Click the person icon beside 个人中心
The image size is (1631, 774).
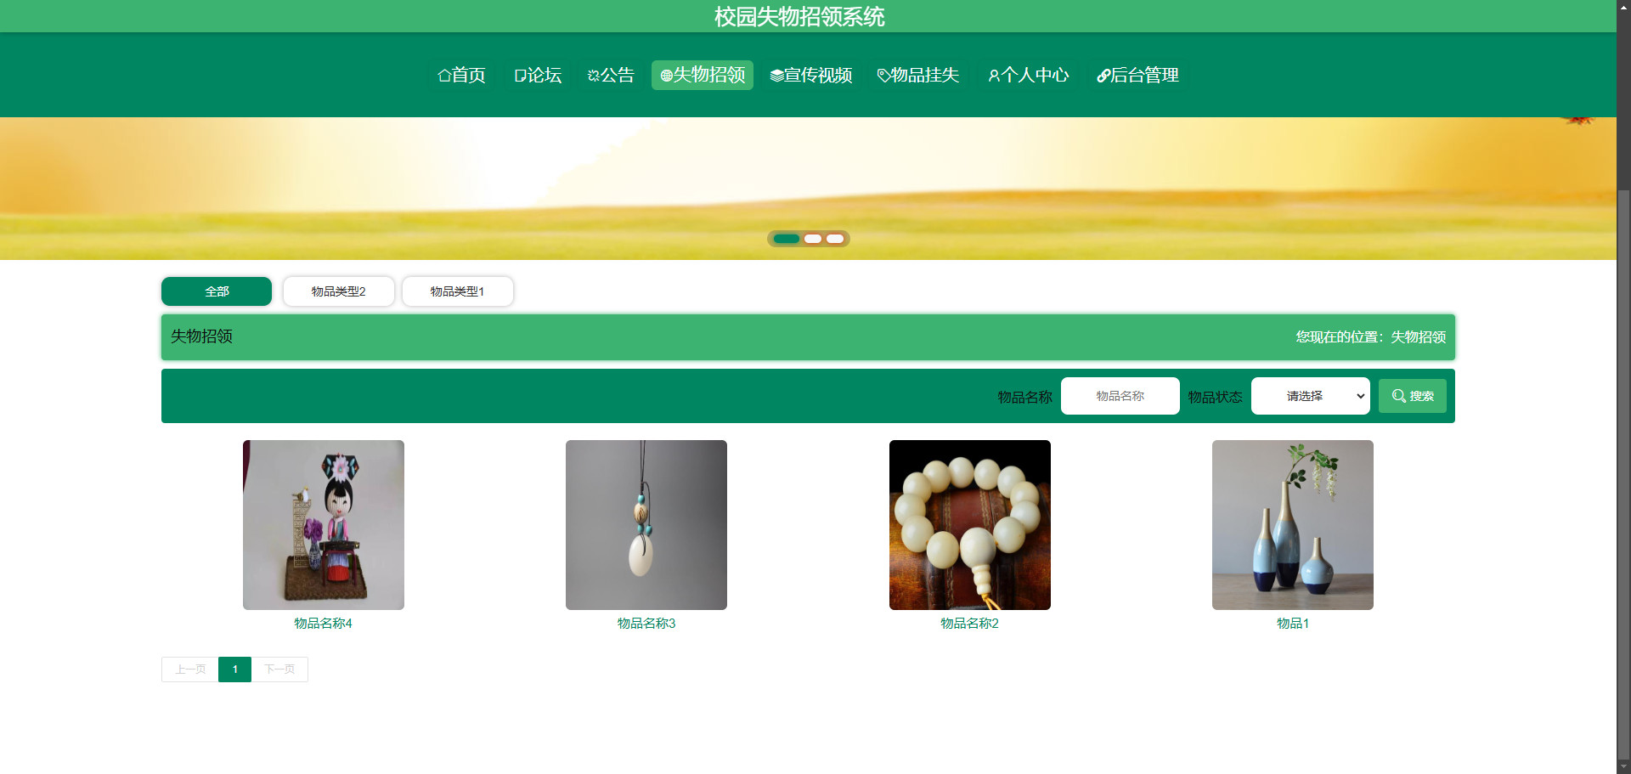[x=993, y=76]
